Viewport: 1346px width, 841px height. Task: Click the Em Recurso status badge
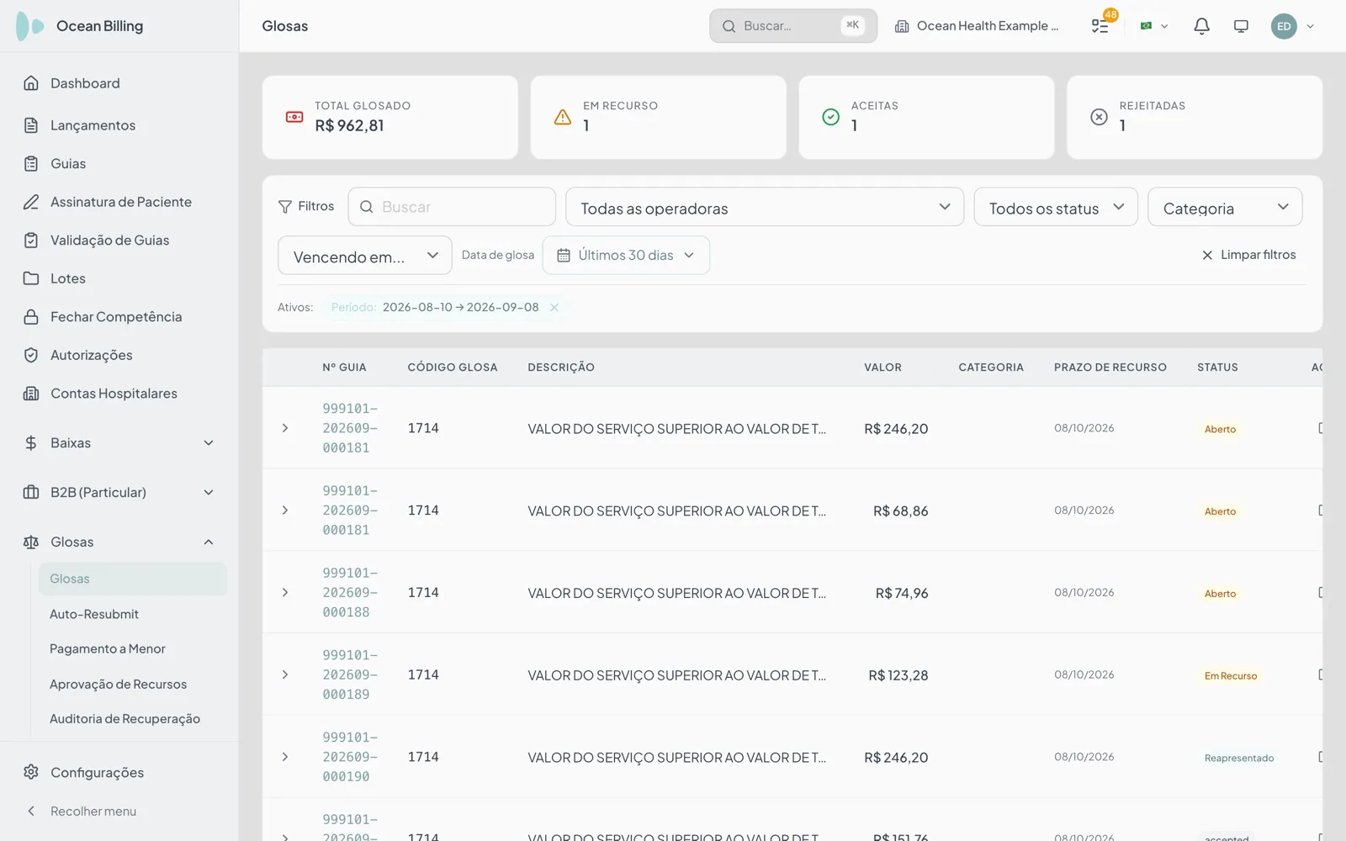click(1231, 676)
